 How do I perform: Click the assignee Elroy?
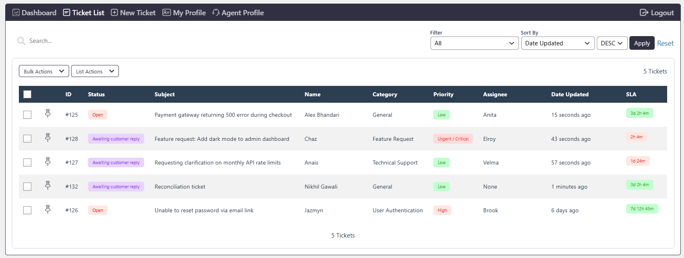point(489,139)
